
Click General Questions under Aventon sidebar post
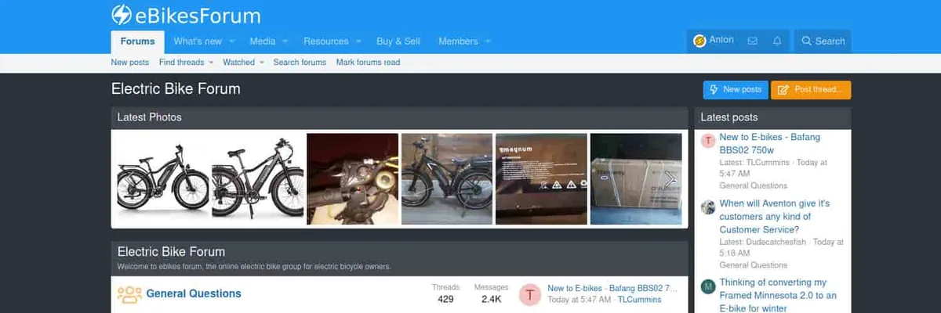[754, 265]
